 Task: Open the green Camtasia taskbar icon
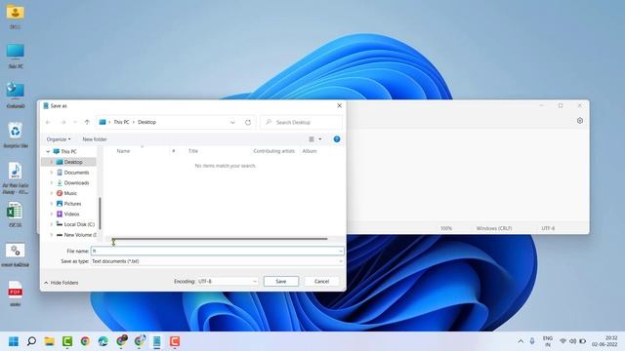[67, 341]
